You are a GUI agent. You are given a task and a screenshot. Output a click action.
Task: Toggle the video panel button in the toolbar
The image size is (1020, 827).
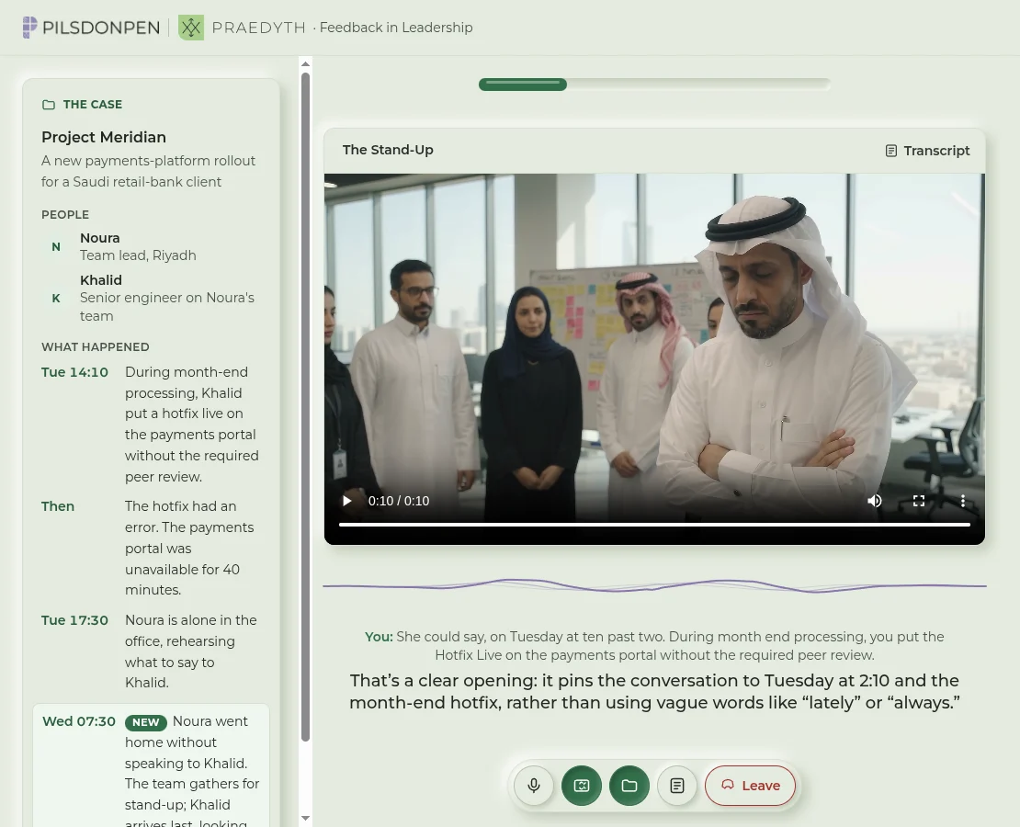tap(582, 786)
